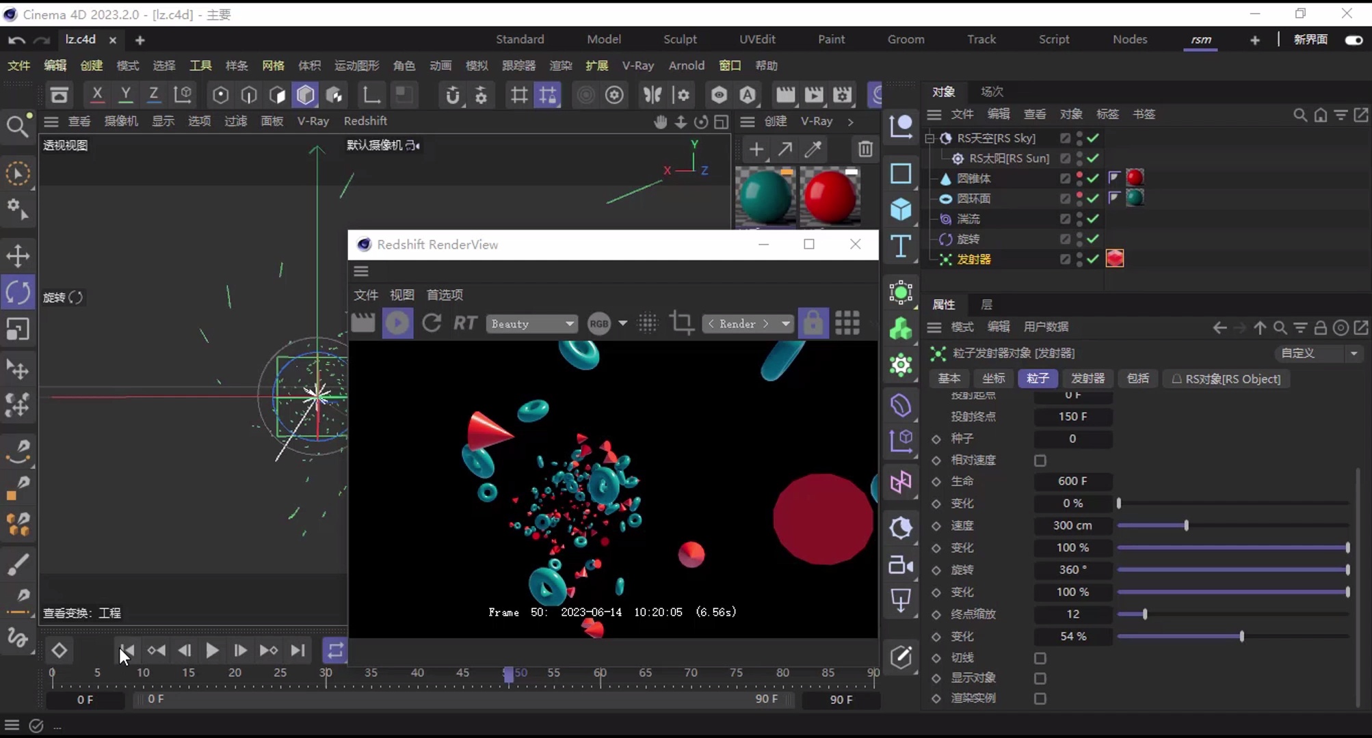
Task: Open the cube primitive icon in the top toolbar
Action: pyautogui.click(x=306, y=95)
